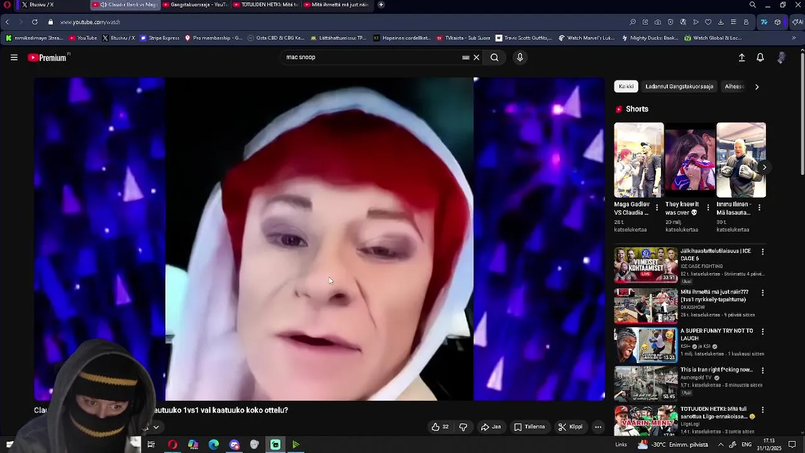Click the ICE CAGE FIGHTING live thumbnail
The width and height of the screenshot is (805, 453).
click(x=646, y=265)
